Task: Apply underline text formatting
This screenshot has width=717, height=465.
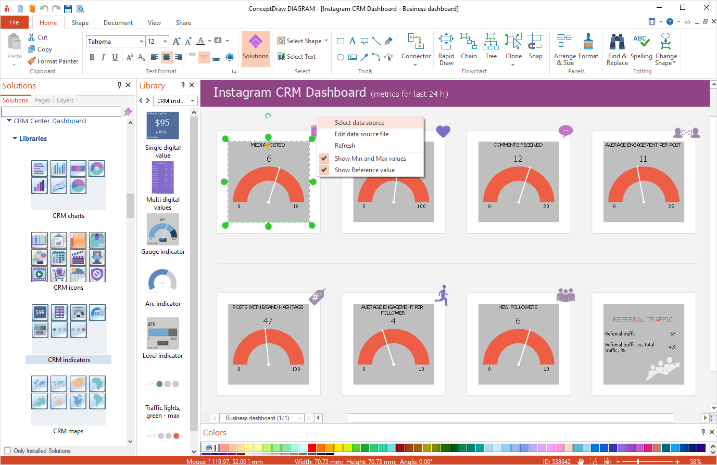Action: (x=115, y=57)
